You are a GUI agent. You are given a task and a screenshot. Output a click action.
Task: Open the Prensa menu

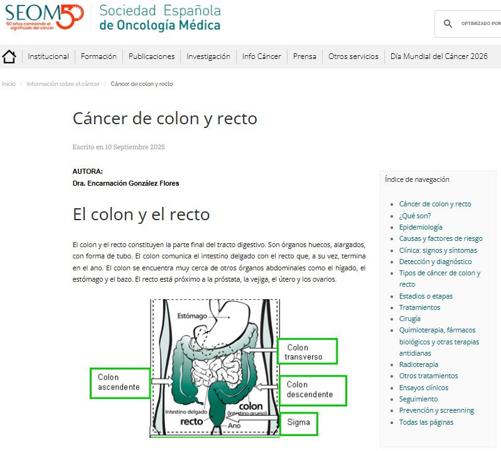(304, 56)
